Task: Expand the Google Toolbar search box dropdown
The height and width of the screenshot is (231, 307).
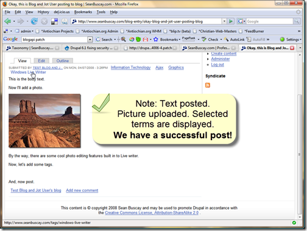Action: coord(90,40)
